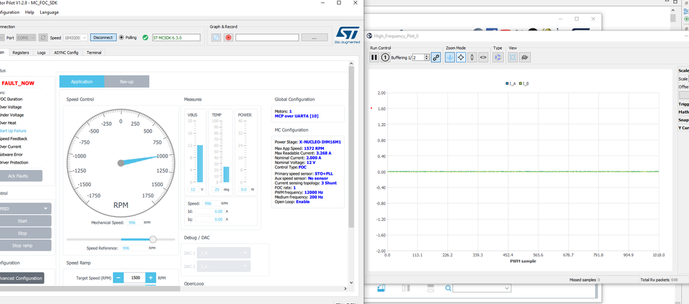Click the VBUS level bar
The width and height of the screenshot is (689, 304).
point(200,164)
